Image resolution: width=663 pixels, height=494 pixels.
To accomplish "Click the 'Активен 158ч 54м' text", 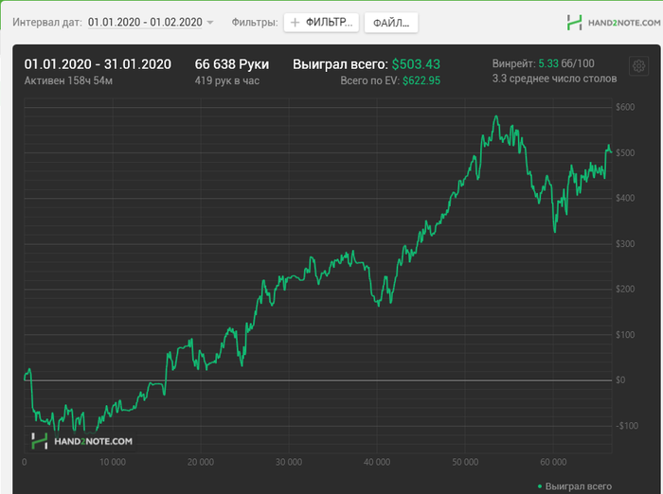I will point(68,80).
